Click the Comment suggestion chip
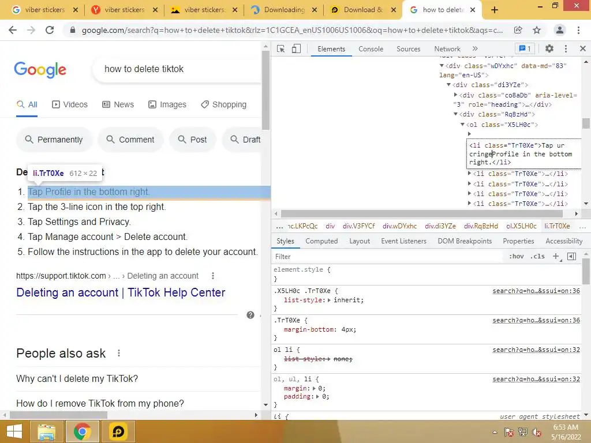 130,140
